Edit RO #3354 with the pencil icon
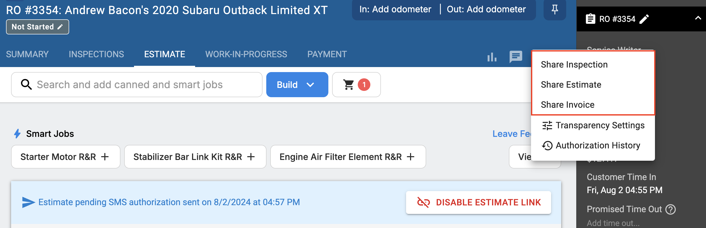This screenshot has width=706, height=228. click(x=644, y=19)
